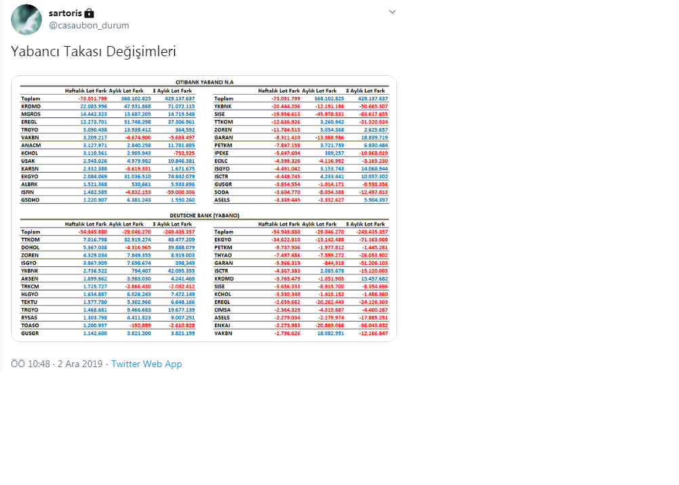Screen dimensions: 679x485
Task: Select the TOASO row label
Action: [30, 325]
